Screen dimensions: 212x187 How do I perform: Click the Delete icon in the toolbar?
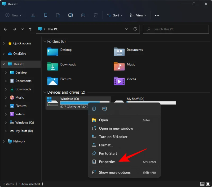click(96, 15)
